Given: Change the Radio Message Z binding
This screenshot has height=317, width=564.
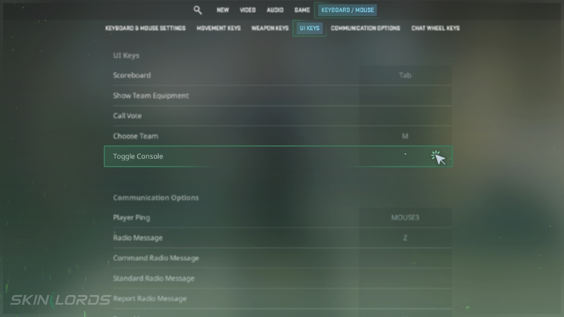Looking at the screenshot, I should pos(405,238).
